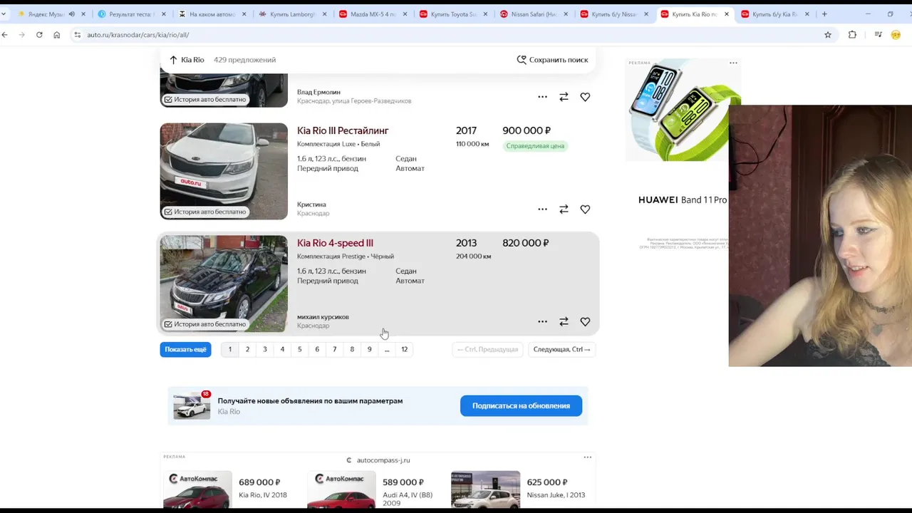This screenshot has width=912, height=513.
Task: Click the Показать ещё button
Action: coord(185,349)
